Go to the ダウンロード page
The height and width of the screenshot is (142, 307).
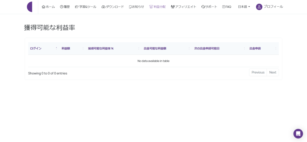click(x=113, y=7)
